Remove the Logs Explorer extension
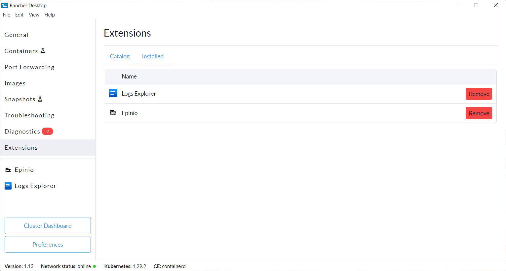The width and height of the screenshot is (506, 271). click(x=479, y=94)
